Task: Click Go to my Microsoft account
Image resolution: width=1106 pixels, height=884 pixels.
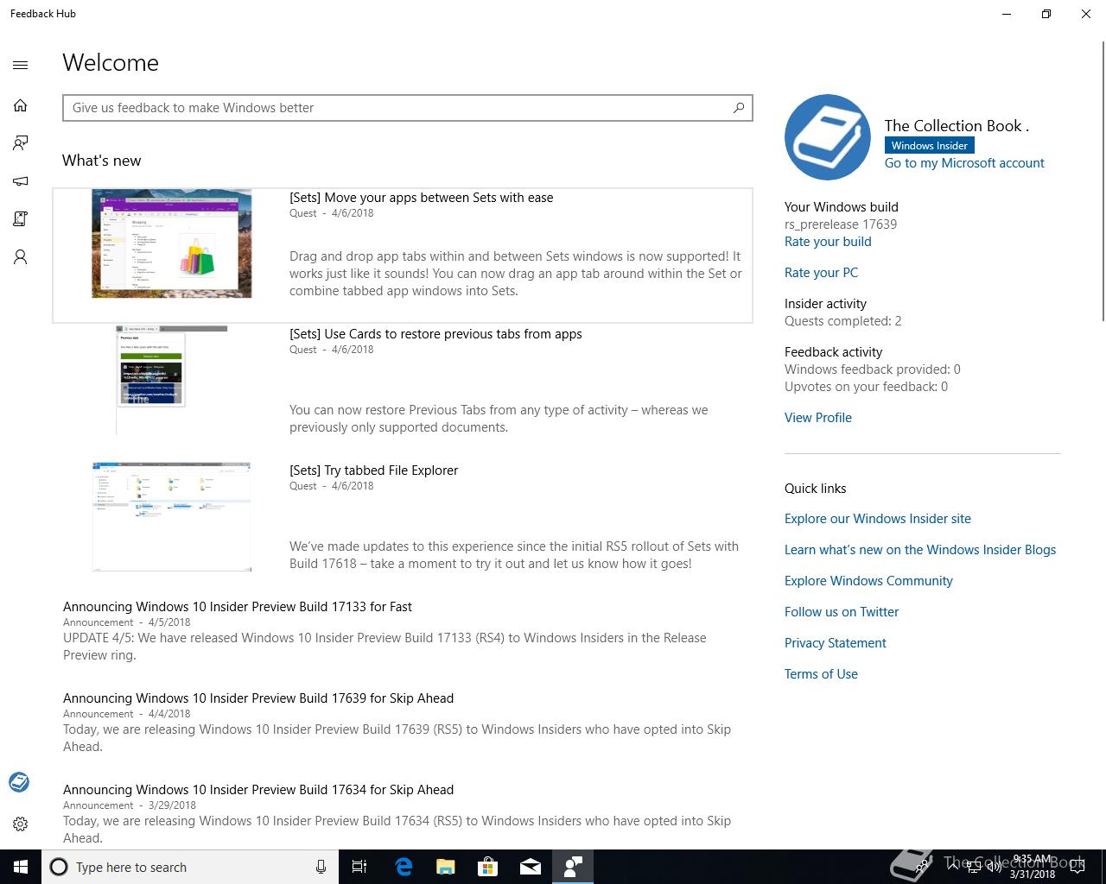Action: tap(964, 163)
